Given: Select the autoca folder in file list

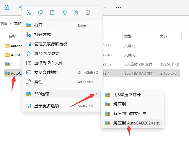Looking at the screenshot, I should (13, 46).
